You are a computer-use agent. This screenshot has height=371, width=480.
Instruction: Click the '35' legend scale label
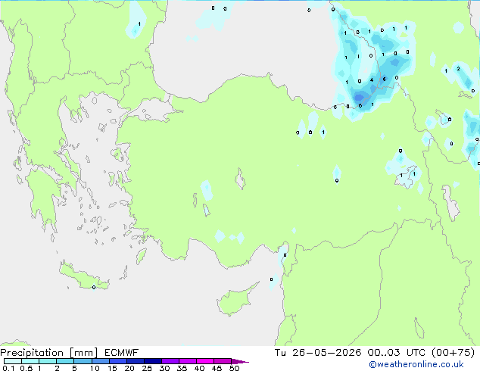point(182,368)
